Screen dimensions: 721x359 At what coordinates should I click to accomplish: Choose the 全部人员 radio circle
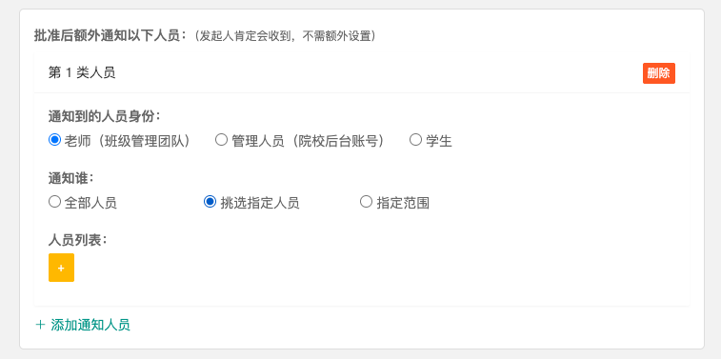click(x=54, y=201)
